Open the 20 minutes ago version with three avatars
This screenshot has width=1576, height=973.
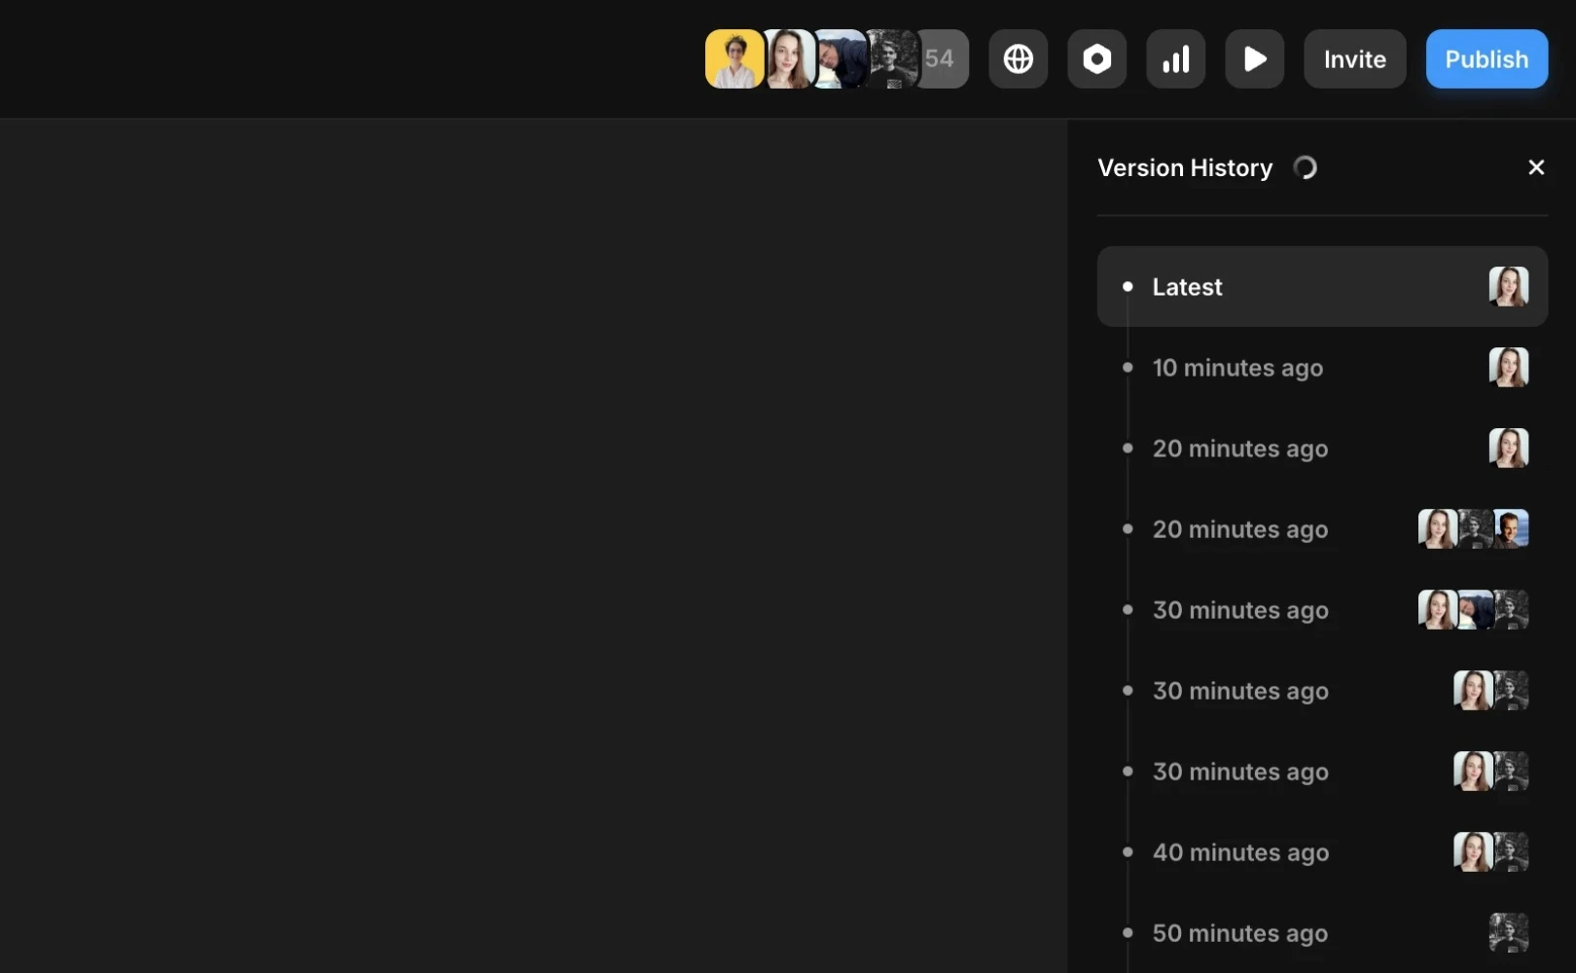(1322, 529)
